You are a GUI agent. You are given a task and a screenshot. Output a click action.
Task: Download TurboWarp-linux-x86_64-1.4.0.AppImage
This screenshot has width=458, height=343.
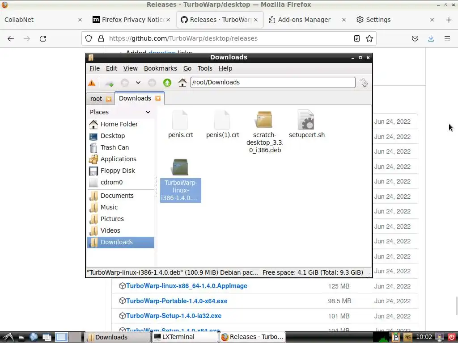pos(187,286)
